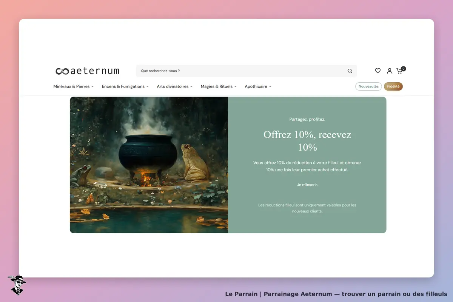Open the Encens & Fumigations menu
Viewport: 453px width, 302px height.
[125, 86]
